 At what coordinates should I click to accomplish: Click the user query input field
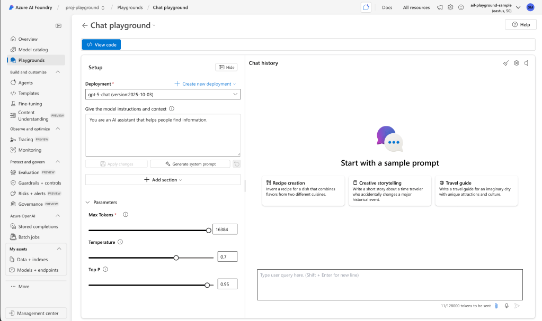[389, 285]
